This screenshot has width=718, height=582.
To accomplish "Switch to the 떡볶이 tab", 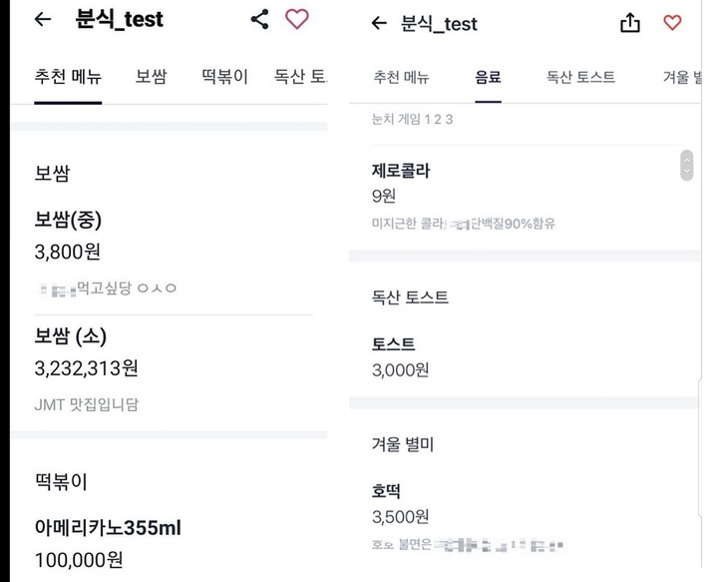I will pos(224,77).
